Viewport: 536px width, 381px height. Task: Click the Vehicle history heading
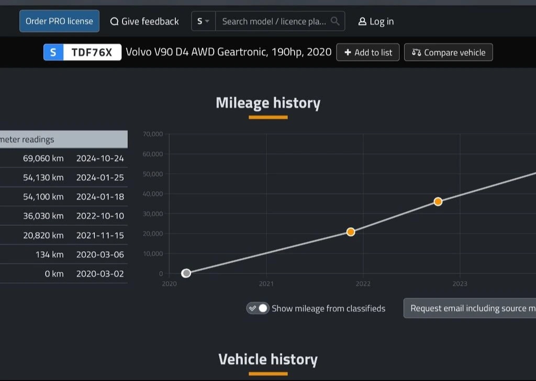(x=268, y=360)
